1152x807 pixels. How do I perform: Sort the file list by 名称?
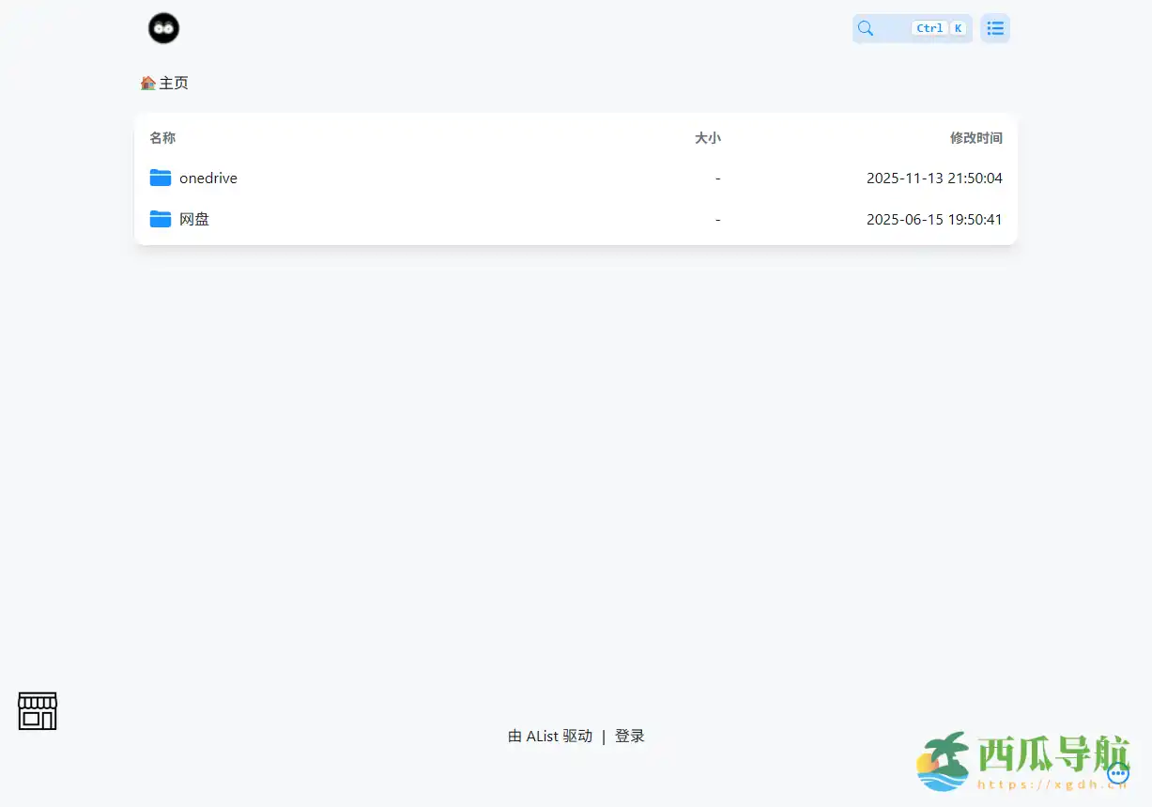click(x=161, y=138)
